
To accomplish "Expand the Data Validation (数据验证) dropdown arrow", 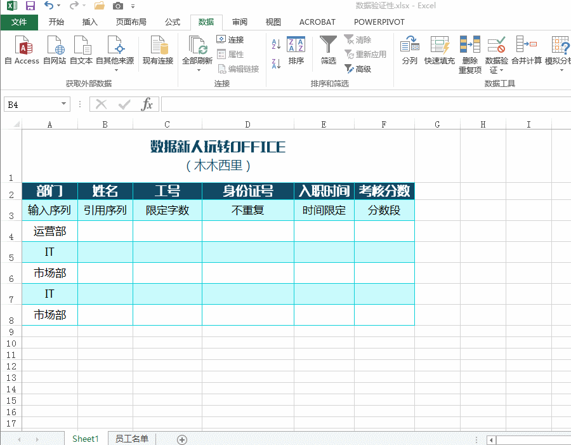I will (502, 70).
